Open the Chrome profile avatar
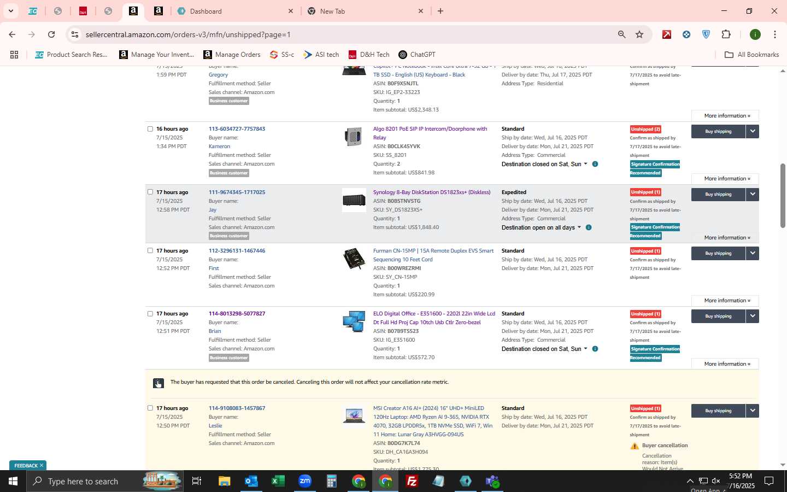 tap(755, 34)
